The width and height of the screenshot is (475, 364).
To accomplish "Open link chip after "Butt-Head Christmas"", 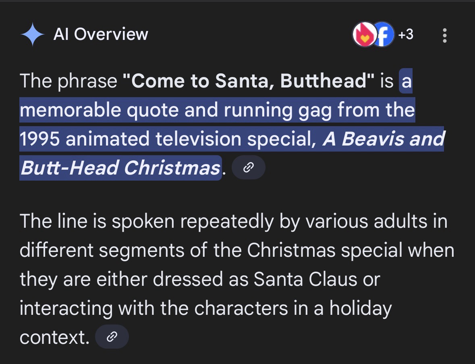I will (249, 167).
